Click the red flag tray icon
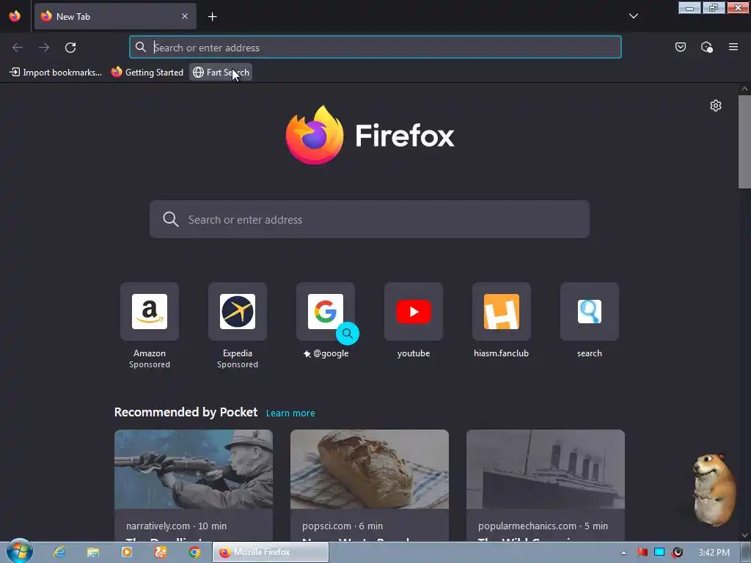Image resolution: width=751 pixels, height=563 pixels. tap(642, 552)
